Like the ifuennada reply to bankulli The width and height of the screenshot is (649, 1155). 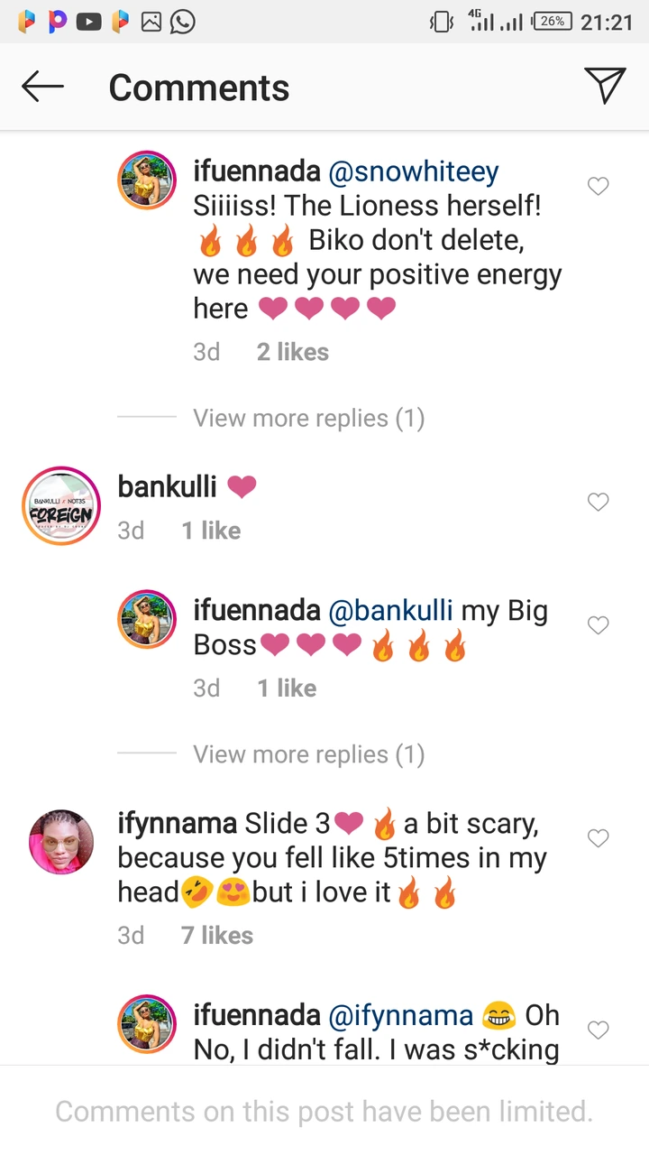(599, 625)
